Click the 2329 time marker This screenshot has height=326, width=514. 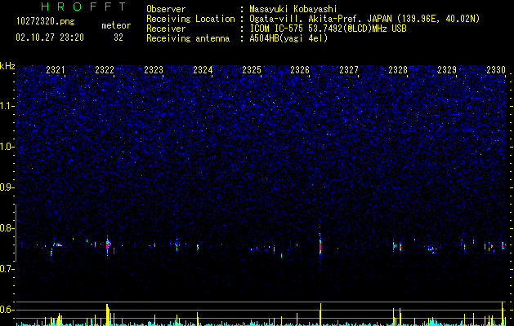pos(447,69)
